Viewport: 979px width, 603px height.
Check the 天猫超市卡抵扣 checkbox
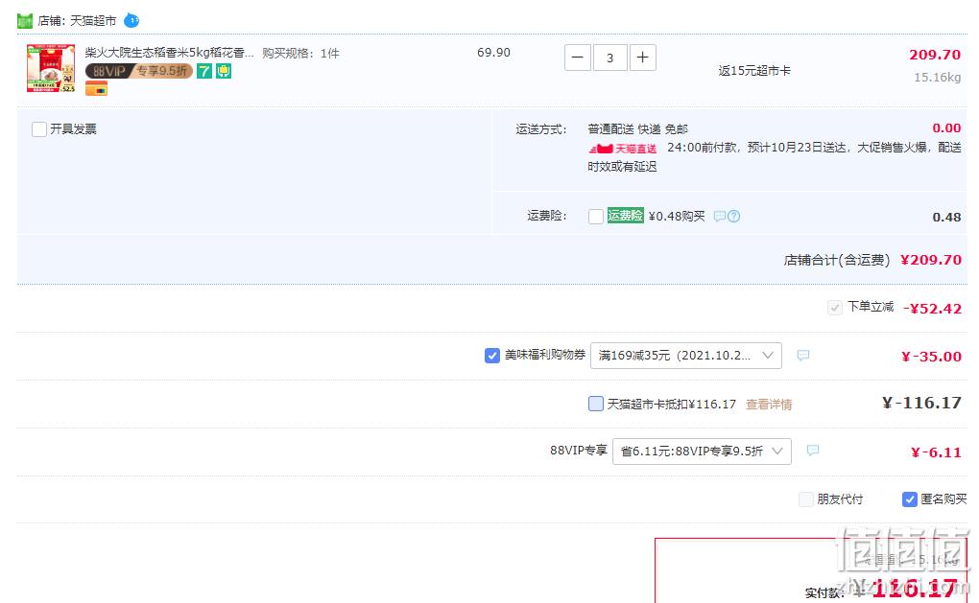(596, 404)
